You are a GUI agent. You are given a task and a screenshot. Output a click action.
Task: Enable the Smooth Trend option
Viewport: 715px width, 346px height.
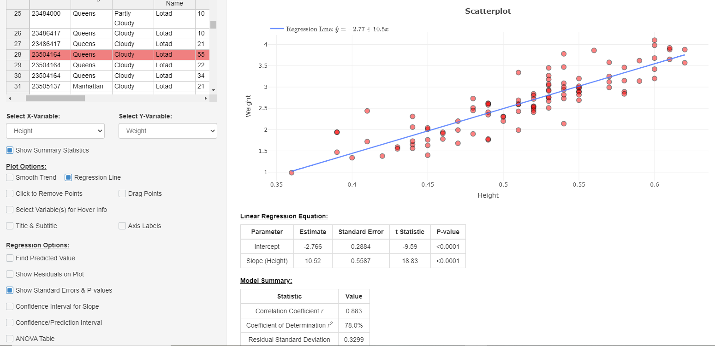pos(9,177)
